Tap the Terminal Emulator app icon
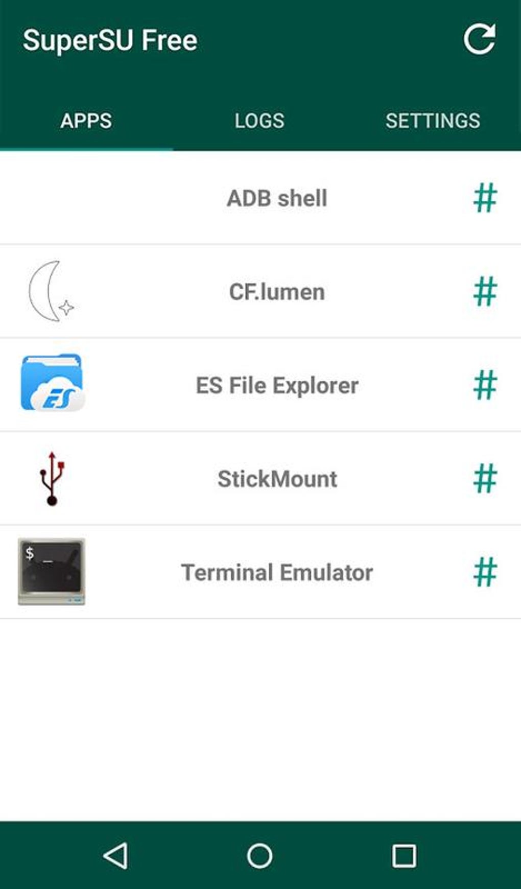This screenshot has width=521, height=889. point(52,572)
